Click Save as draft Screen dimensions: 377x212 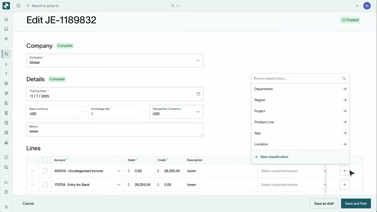tap(324, 203)
